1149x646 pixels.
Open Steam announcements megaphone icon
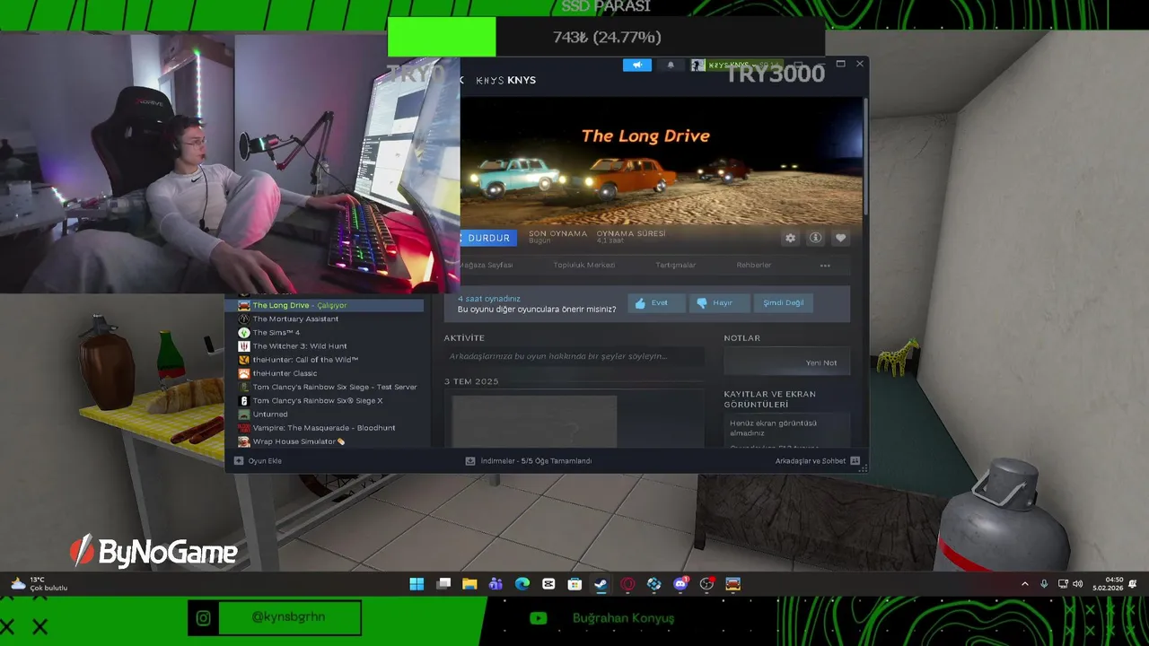click(x=637, y=65)
